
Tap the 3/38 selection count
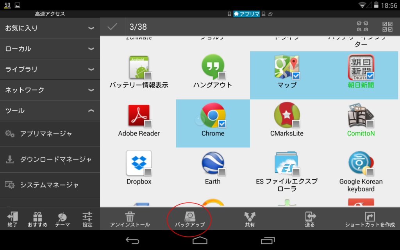pyautogui.click(x=138, y=27)
